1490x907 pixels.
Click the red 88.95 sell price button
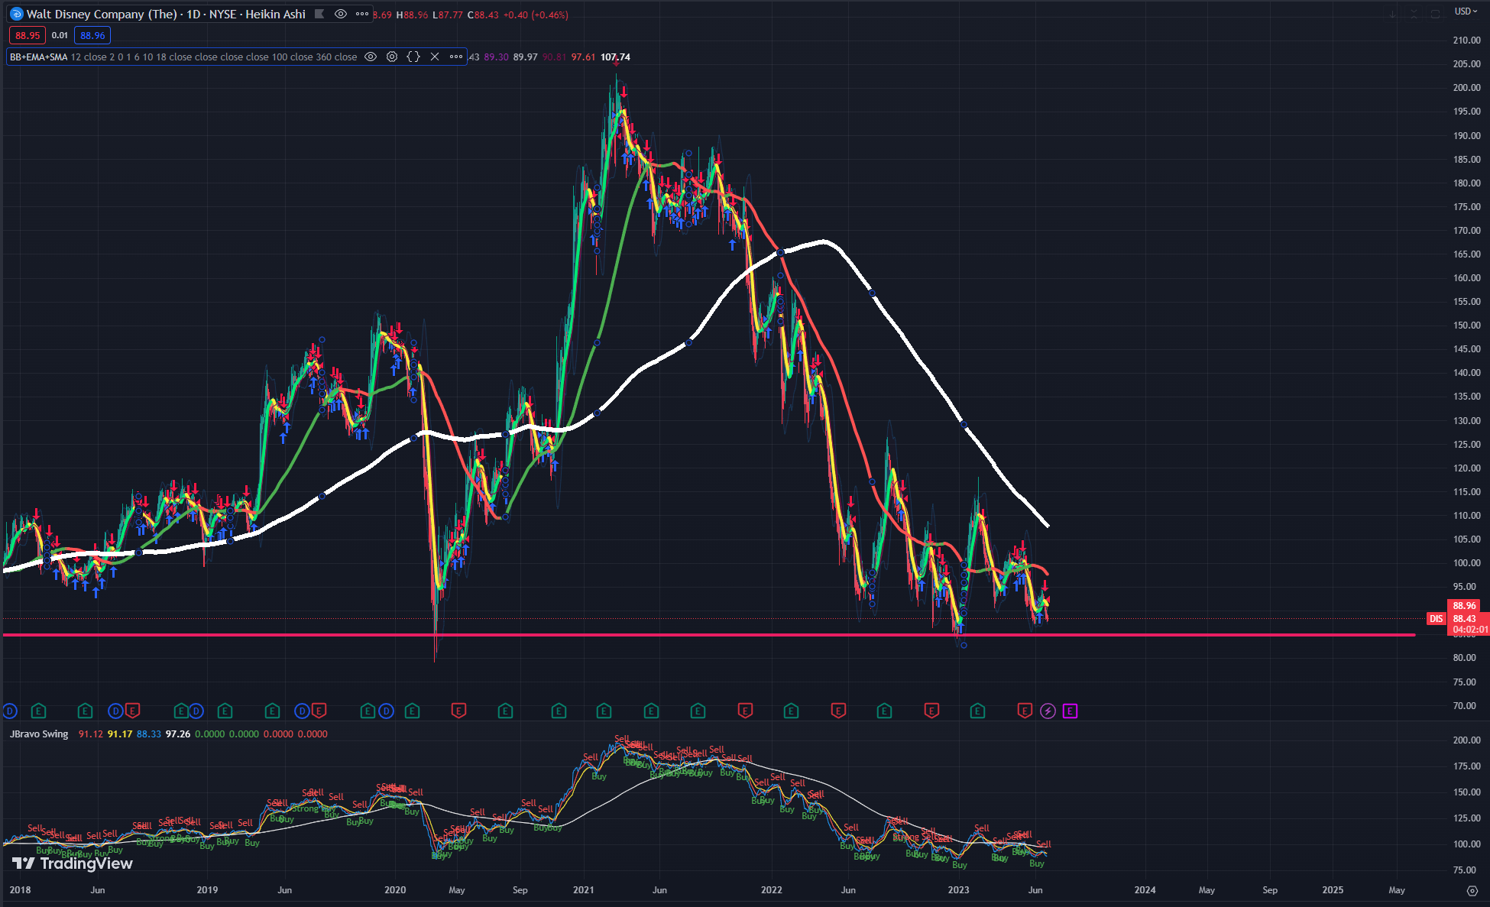[28, 35]
